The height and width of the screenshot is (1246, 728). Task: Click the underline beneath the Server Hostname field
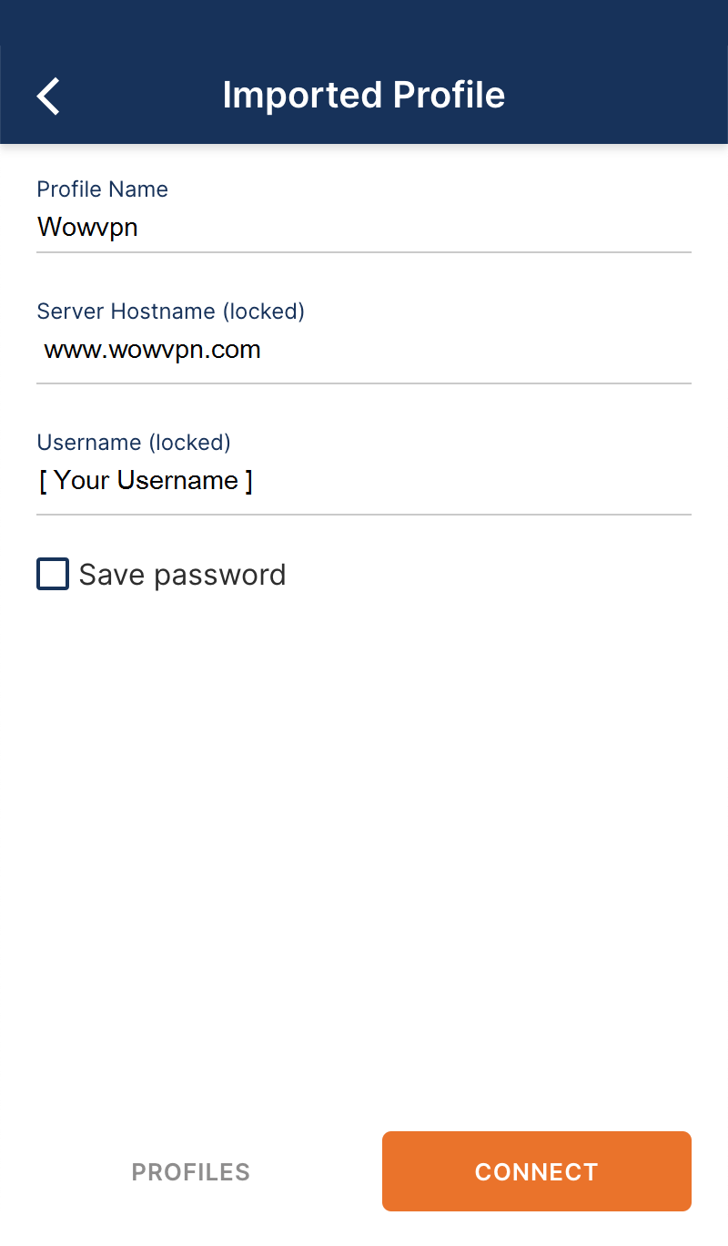point(364,383)
